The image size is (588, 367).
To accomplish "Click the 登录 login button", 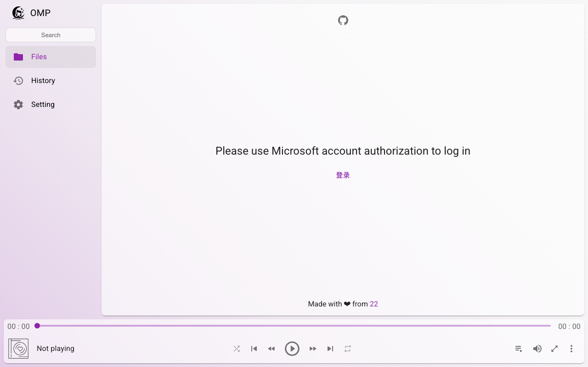I will (x=343, y=175).
